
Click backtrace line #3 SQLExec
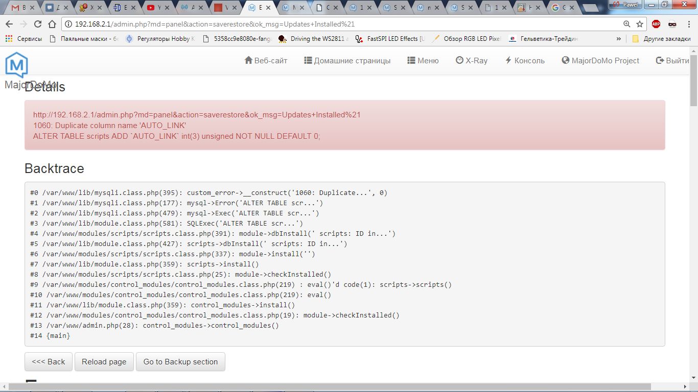(x=167, y=224)
